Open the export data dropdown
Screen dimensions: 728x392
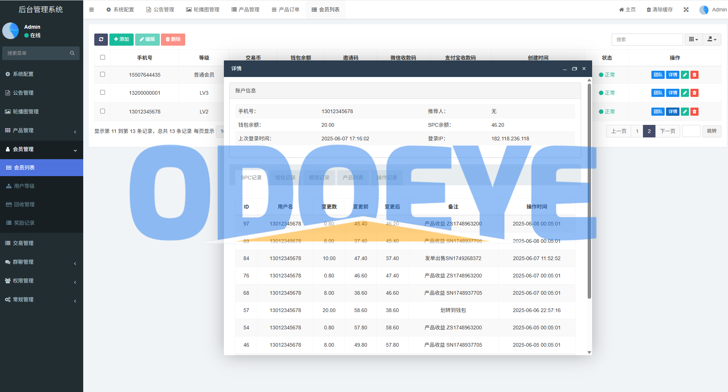712,39
